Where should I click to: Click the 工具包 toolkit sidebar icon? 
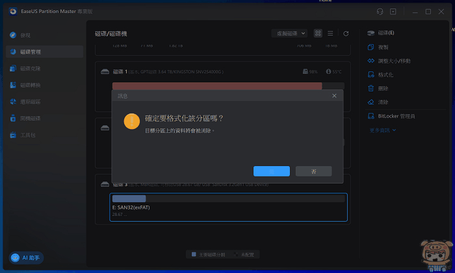14,136
